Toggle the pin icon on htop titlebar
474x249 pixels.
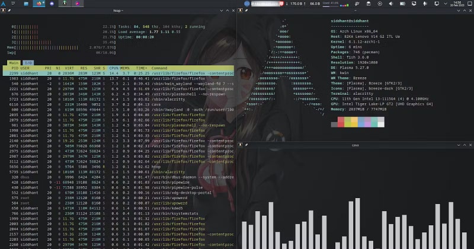(x=9, y=11)
